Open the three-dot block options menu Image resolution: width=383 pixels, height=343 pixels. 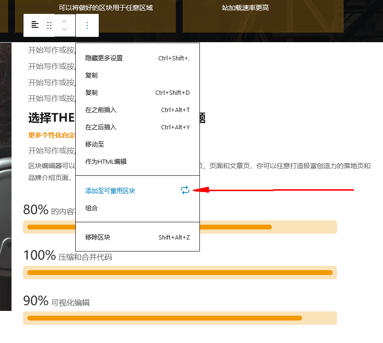coord(87,25)
